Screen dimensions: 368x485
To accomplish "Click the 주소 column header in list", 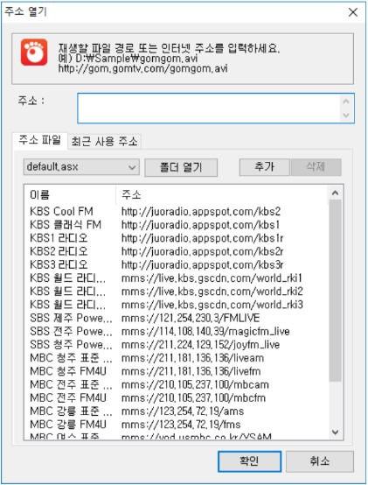I will 222,195.
